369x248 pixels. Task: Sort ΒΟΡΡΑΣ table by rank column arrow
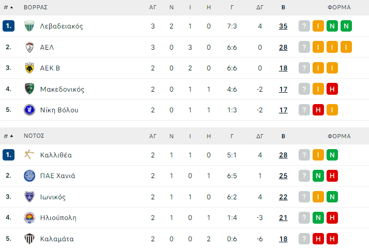click(11, 8)
